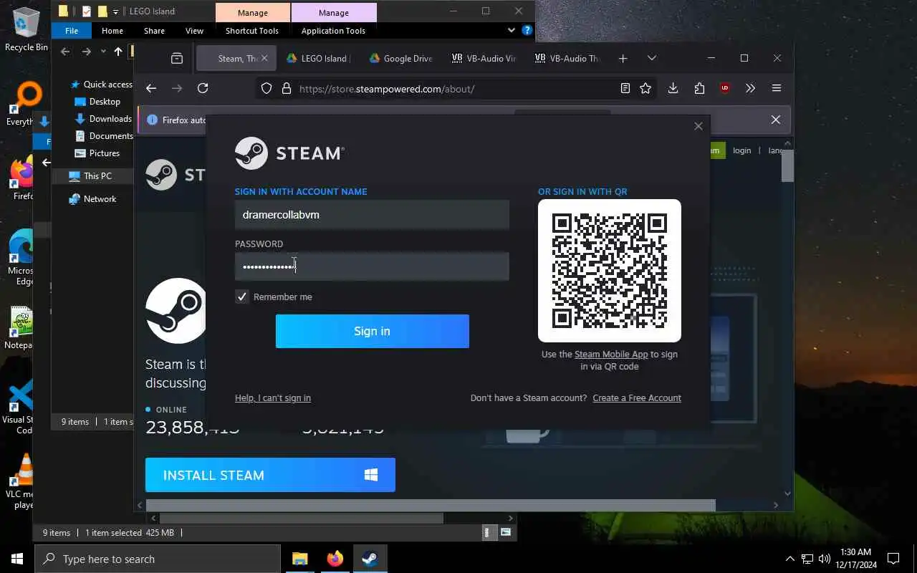The image size is (917, 573).
Task: Expand the File Explorer ribbon chevron
Action: pos(511,30)
